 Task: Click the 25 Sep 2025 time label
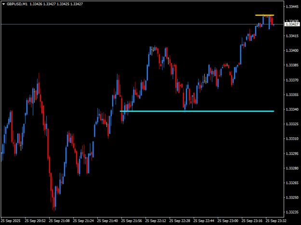[11, 221]
